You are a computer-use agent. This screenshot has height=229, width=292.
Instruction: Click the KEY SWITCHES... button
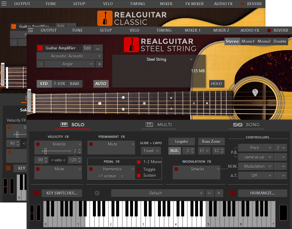pyautogui.click(x=62, y=193)
